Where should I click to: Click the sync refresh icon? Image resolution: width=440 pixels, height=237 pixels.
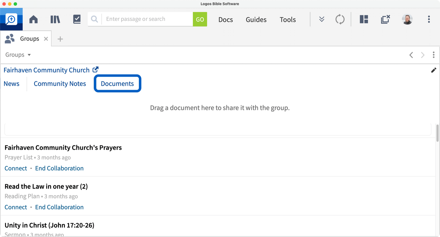pos(340,19)
